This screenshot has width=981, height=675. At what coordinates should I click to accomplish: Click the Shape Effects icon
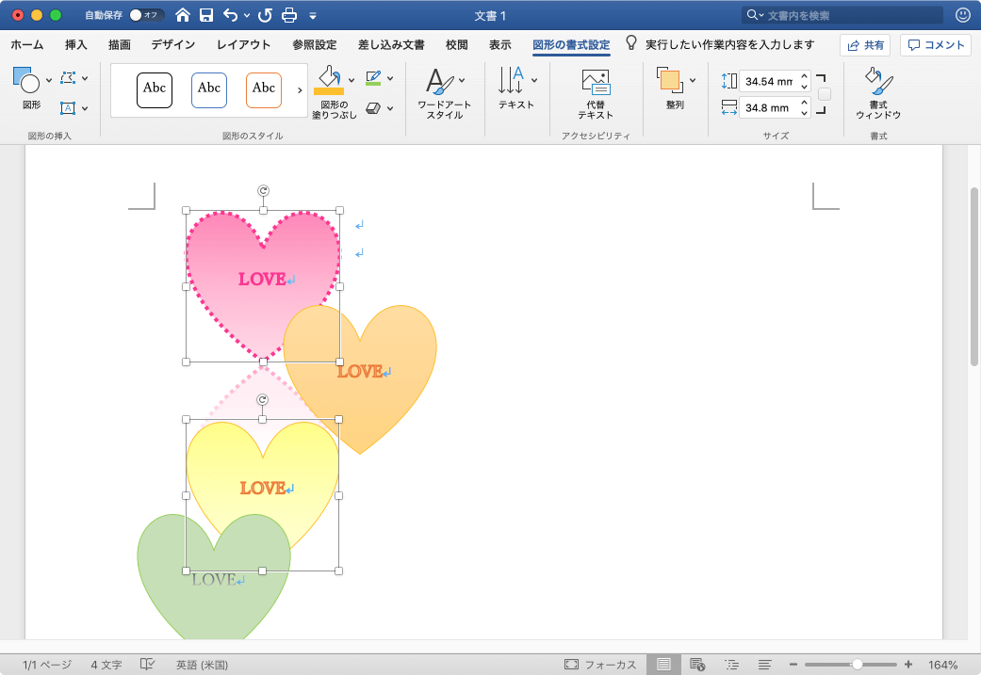click(373, 108)
